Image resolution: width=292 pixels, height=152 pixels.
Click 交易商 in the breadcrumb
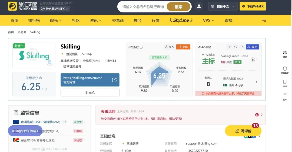click(22, 32)
